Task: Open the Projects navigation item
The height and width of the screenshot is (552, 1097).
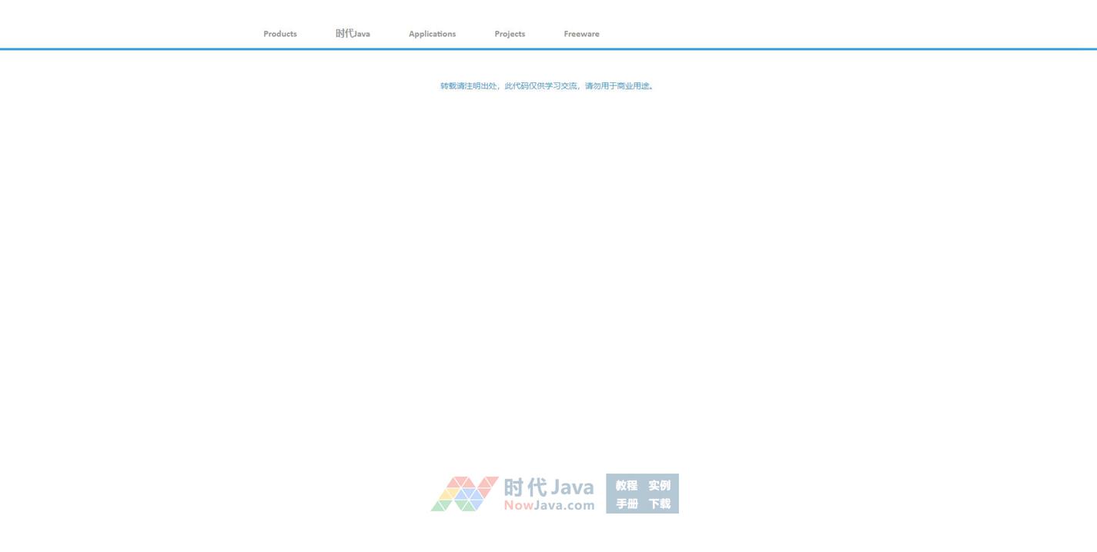Action: pos(510,34)
